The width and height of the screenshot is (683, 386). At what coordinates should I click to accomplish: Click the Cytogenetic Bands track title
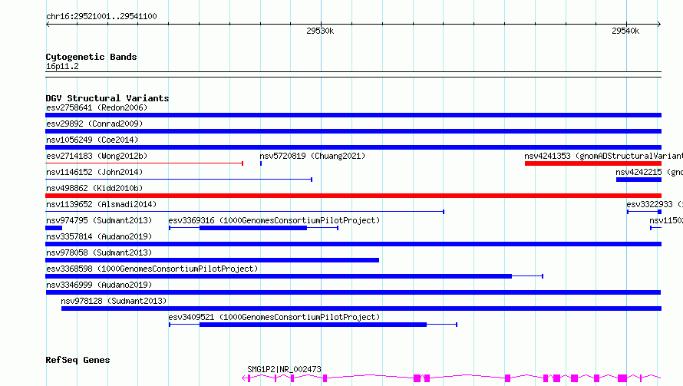[91, 57]
